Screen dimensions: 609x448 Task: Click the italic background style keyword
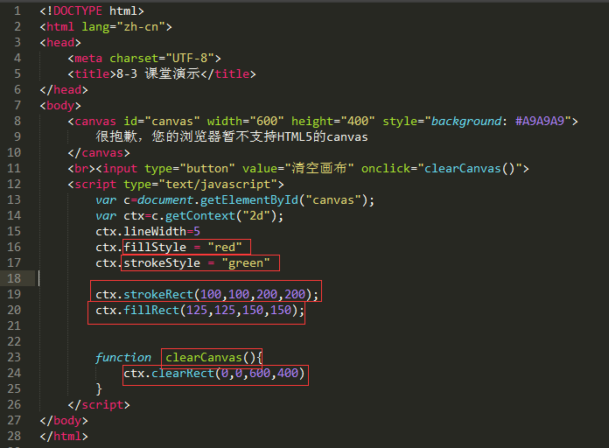pyautogui.click(x=466, y=122)
